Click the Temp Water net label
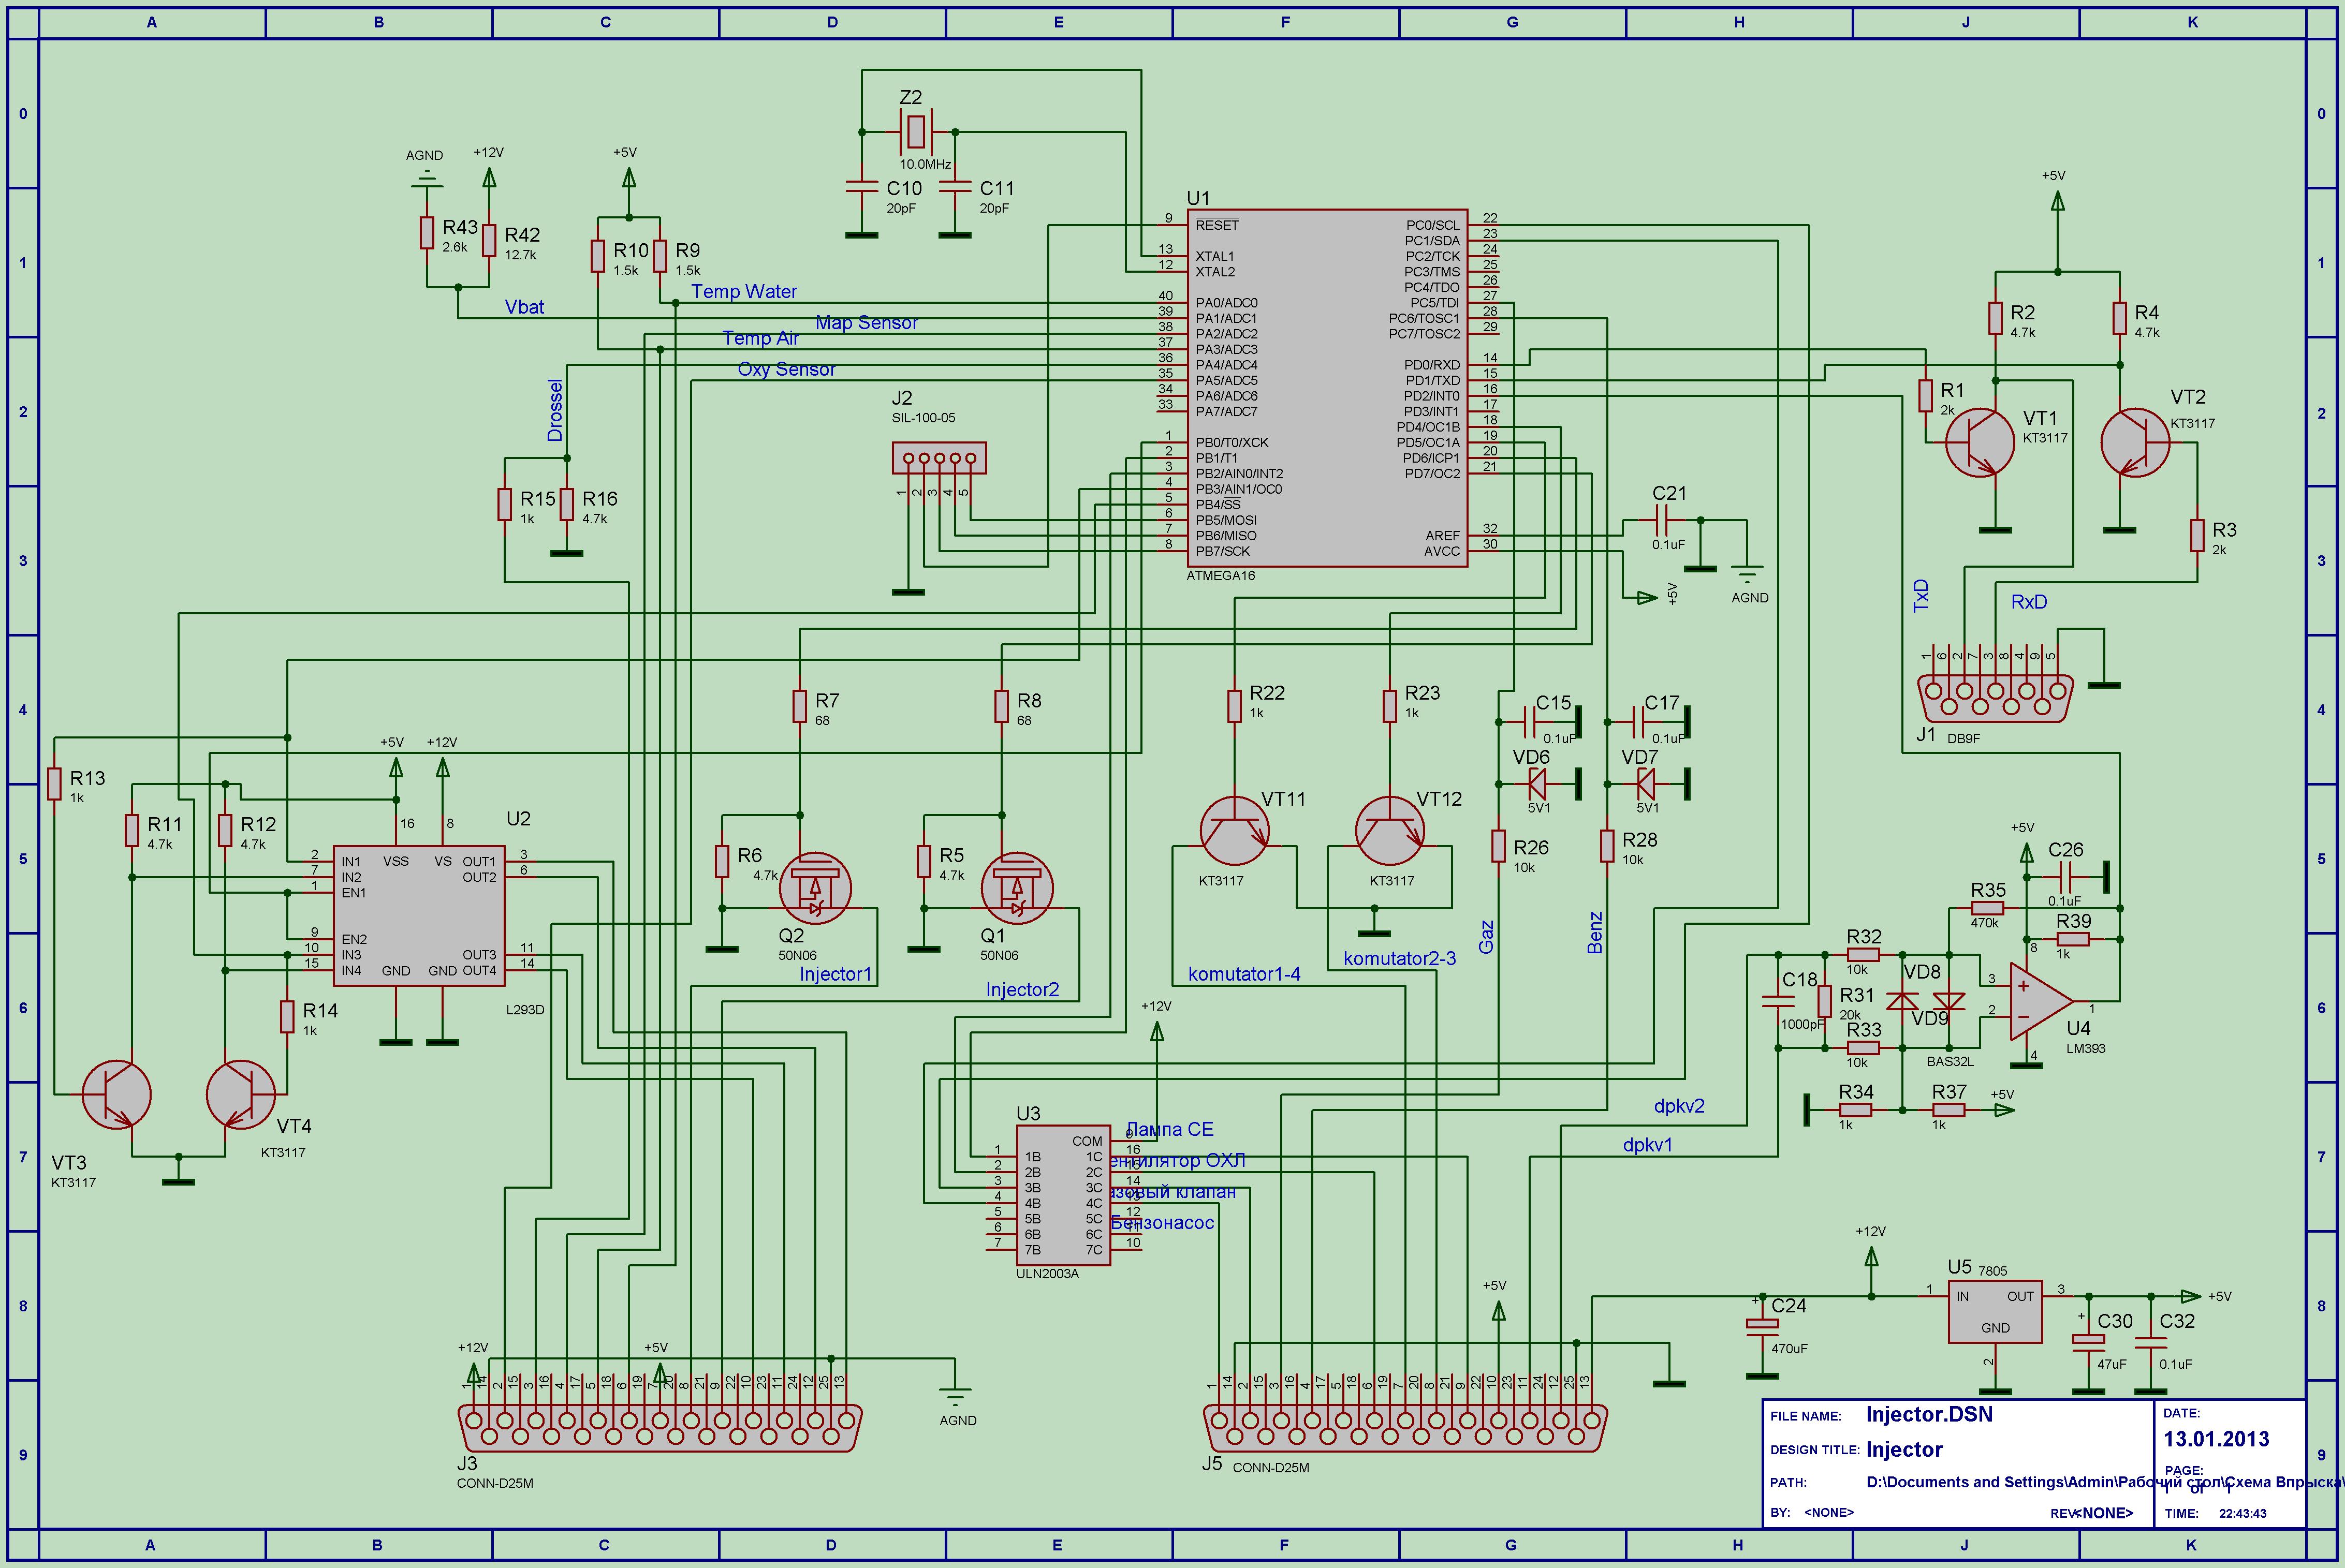The width and height of the screenshot is (2345, 1568). click(744, 292)
